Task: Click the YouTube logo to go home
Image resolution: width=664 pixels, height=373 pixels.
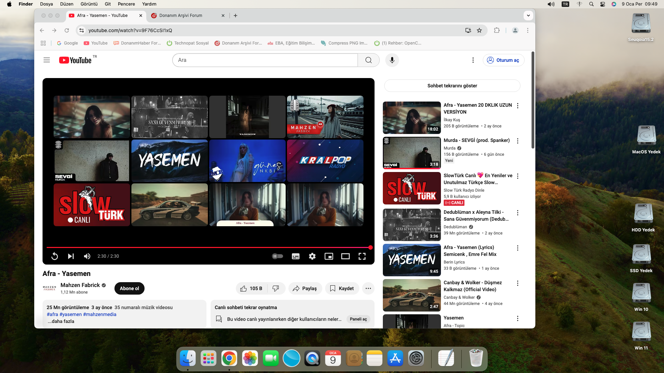Action: click(x=75, y=60)
